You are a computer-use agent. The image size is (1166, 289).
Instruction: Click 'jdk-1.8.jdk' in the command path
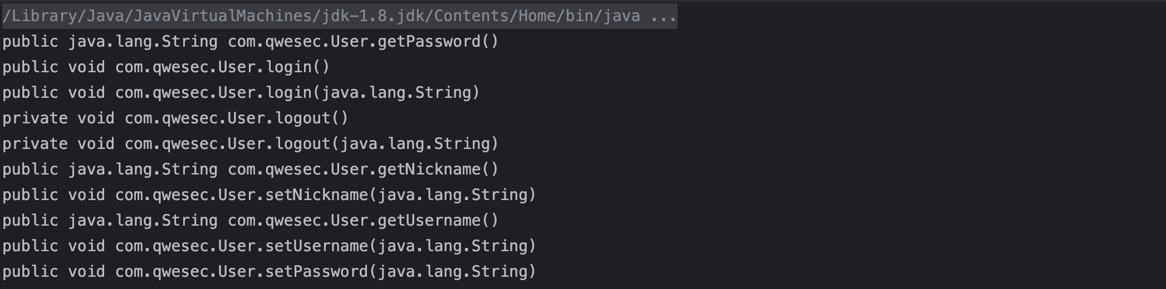click(x=372, y=16)
